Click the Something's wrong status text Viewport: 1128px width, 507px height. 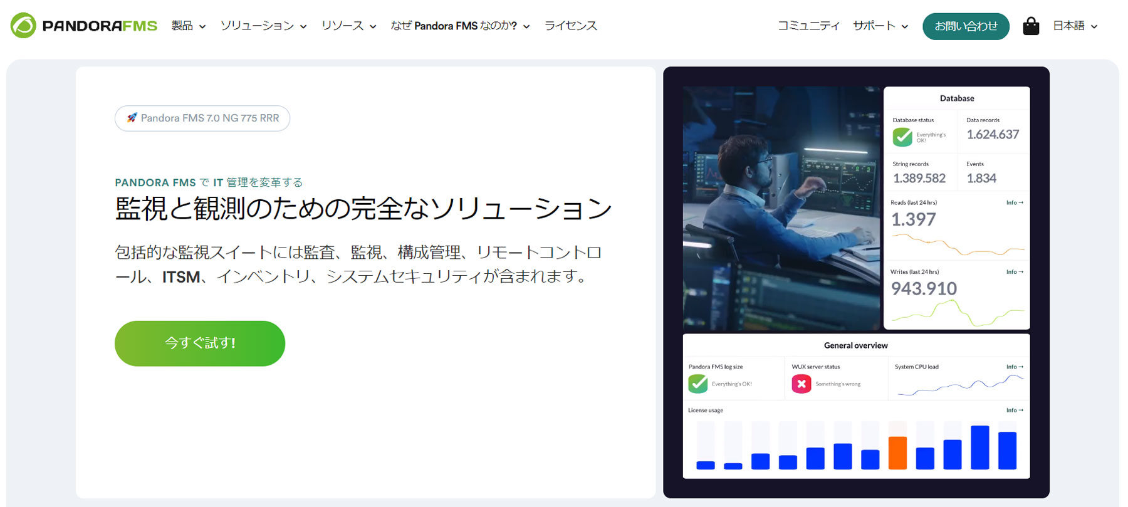tap(838, 384)
